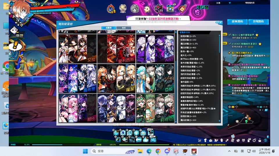
Task: Switch to the second tab in collection window
Action: click(x=124, y=28)
